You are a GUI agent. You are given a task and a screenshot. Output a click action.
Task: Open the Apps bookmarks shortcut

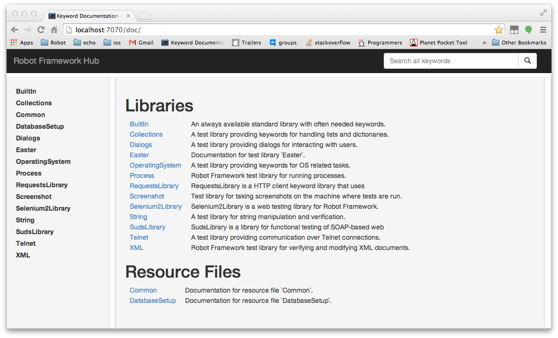pos(22,43)
